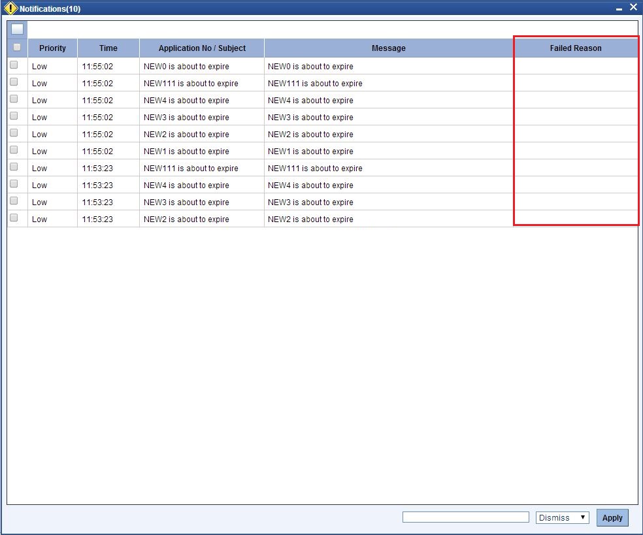Select subject 'NEW1 is about to expire'
The width and height of the screenshot is (643, 535).
(186, 152)
